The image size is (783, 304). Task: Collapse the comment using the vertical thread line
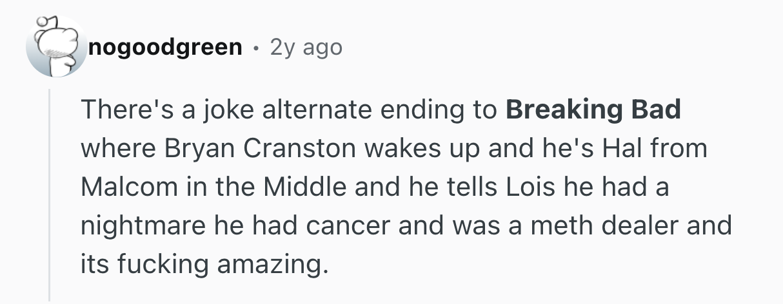50,193
